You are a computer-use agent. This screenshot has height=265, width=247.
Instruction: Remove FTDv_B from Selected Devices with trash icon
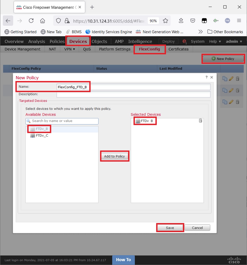coord(200,120)
